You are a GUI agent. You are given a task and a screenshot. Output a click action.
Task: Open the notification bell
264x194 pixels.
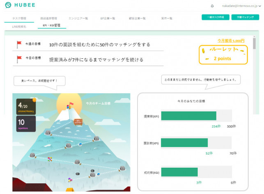[212, 6]
